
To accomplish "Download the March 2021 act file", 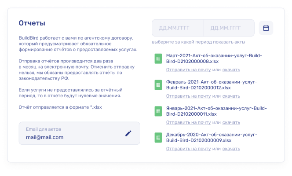I will click(x=231, y=70).
